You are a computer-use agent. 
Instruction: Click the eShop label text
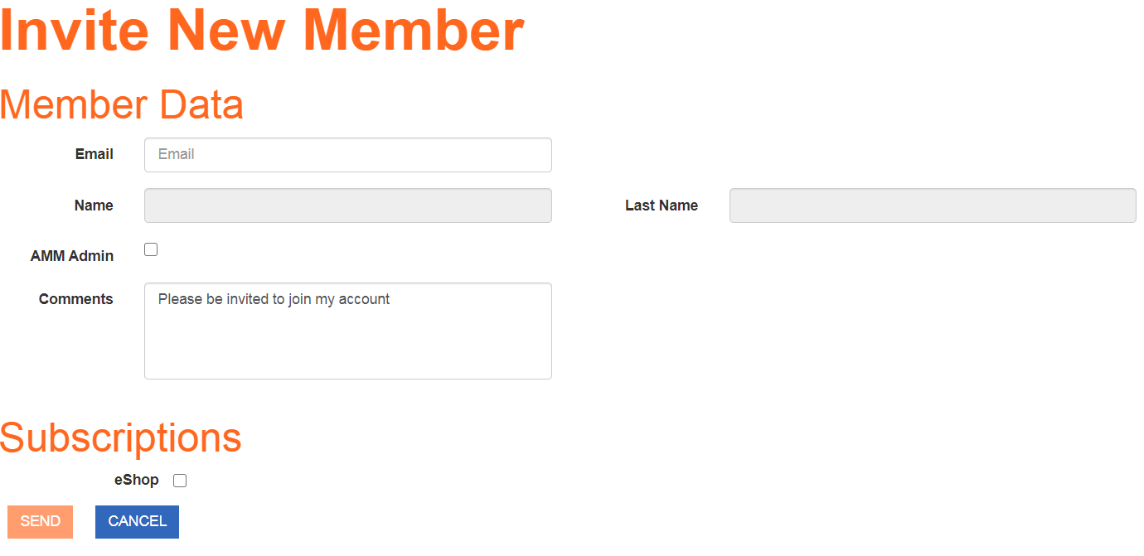point(137,480)
